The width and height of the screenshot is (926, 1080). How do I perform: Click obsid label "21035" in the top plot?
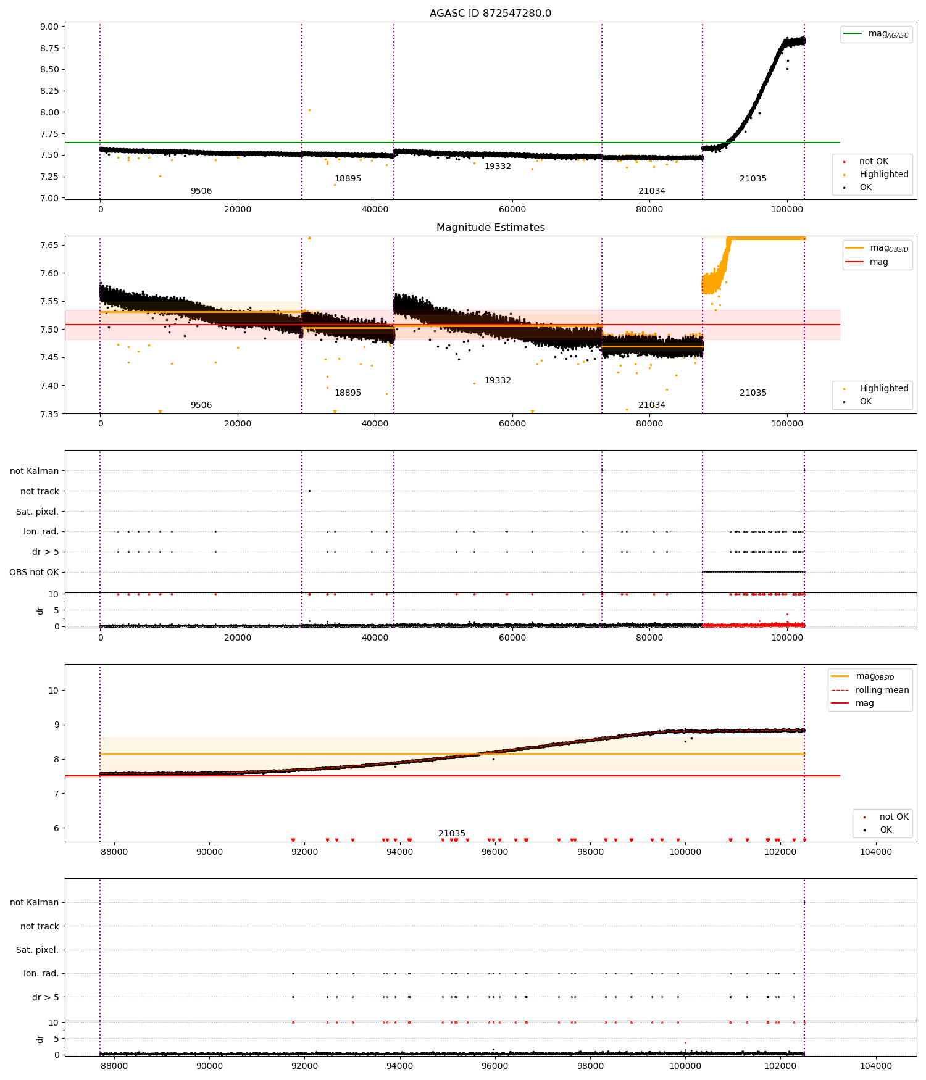pyautogui.click(x=753, y=179)
